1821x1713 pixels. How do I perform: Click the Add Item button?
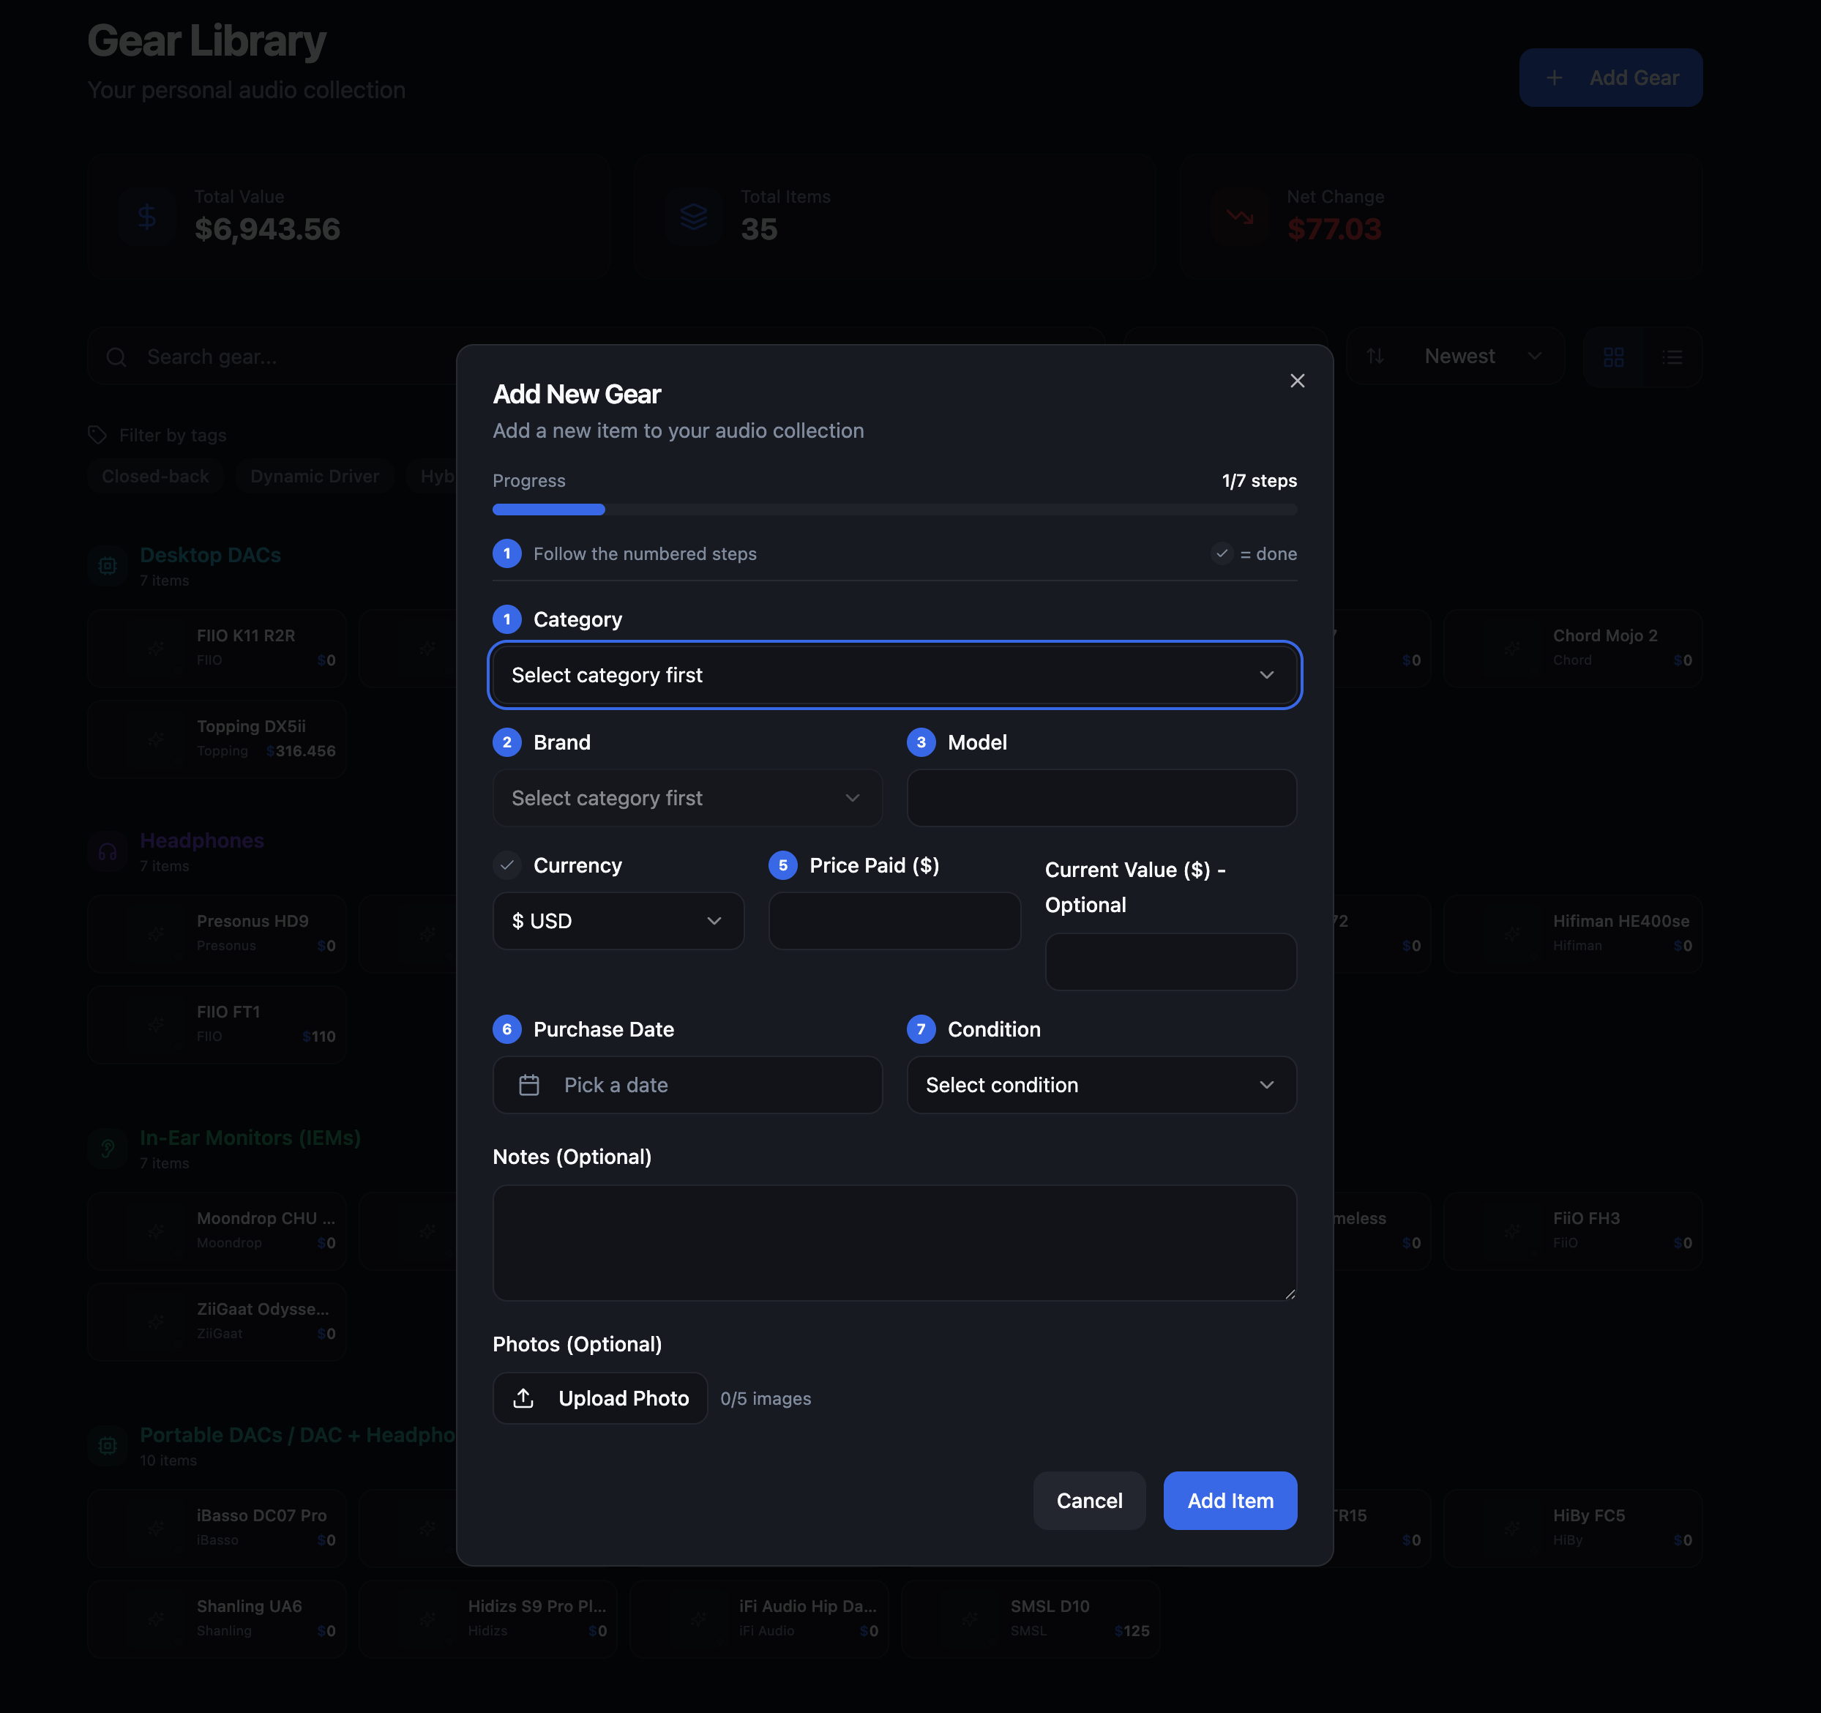click(x=1230, y=1501)
